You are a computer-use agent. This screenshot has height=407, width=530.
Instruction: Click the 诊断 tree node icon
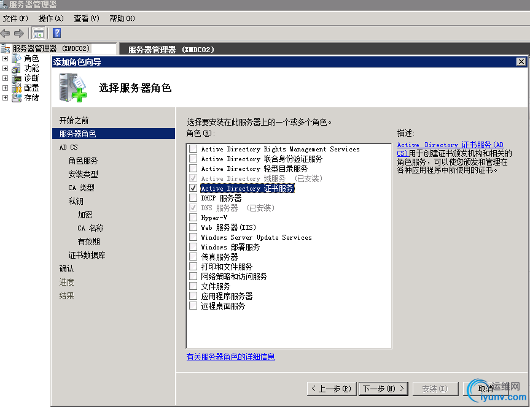(17, 78)
